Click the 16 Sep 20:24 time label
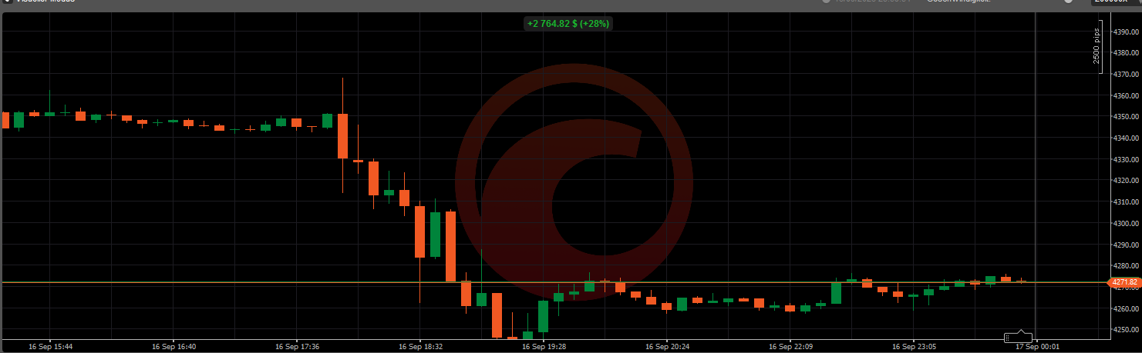Image resolution: width=1142 pixels, height=353 pixels. (667, 347)
